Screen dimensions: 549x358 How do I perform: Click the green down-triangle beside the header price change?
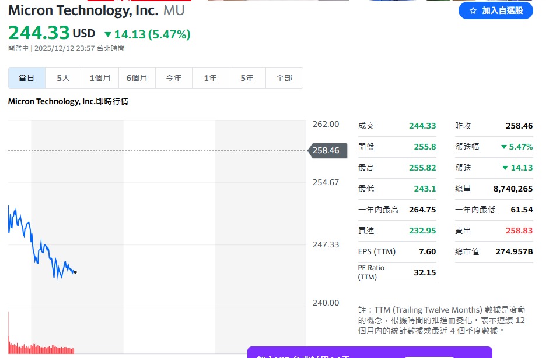point(107,35)
